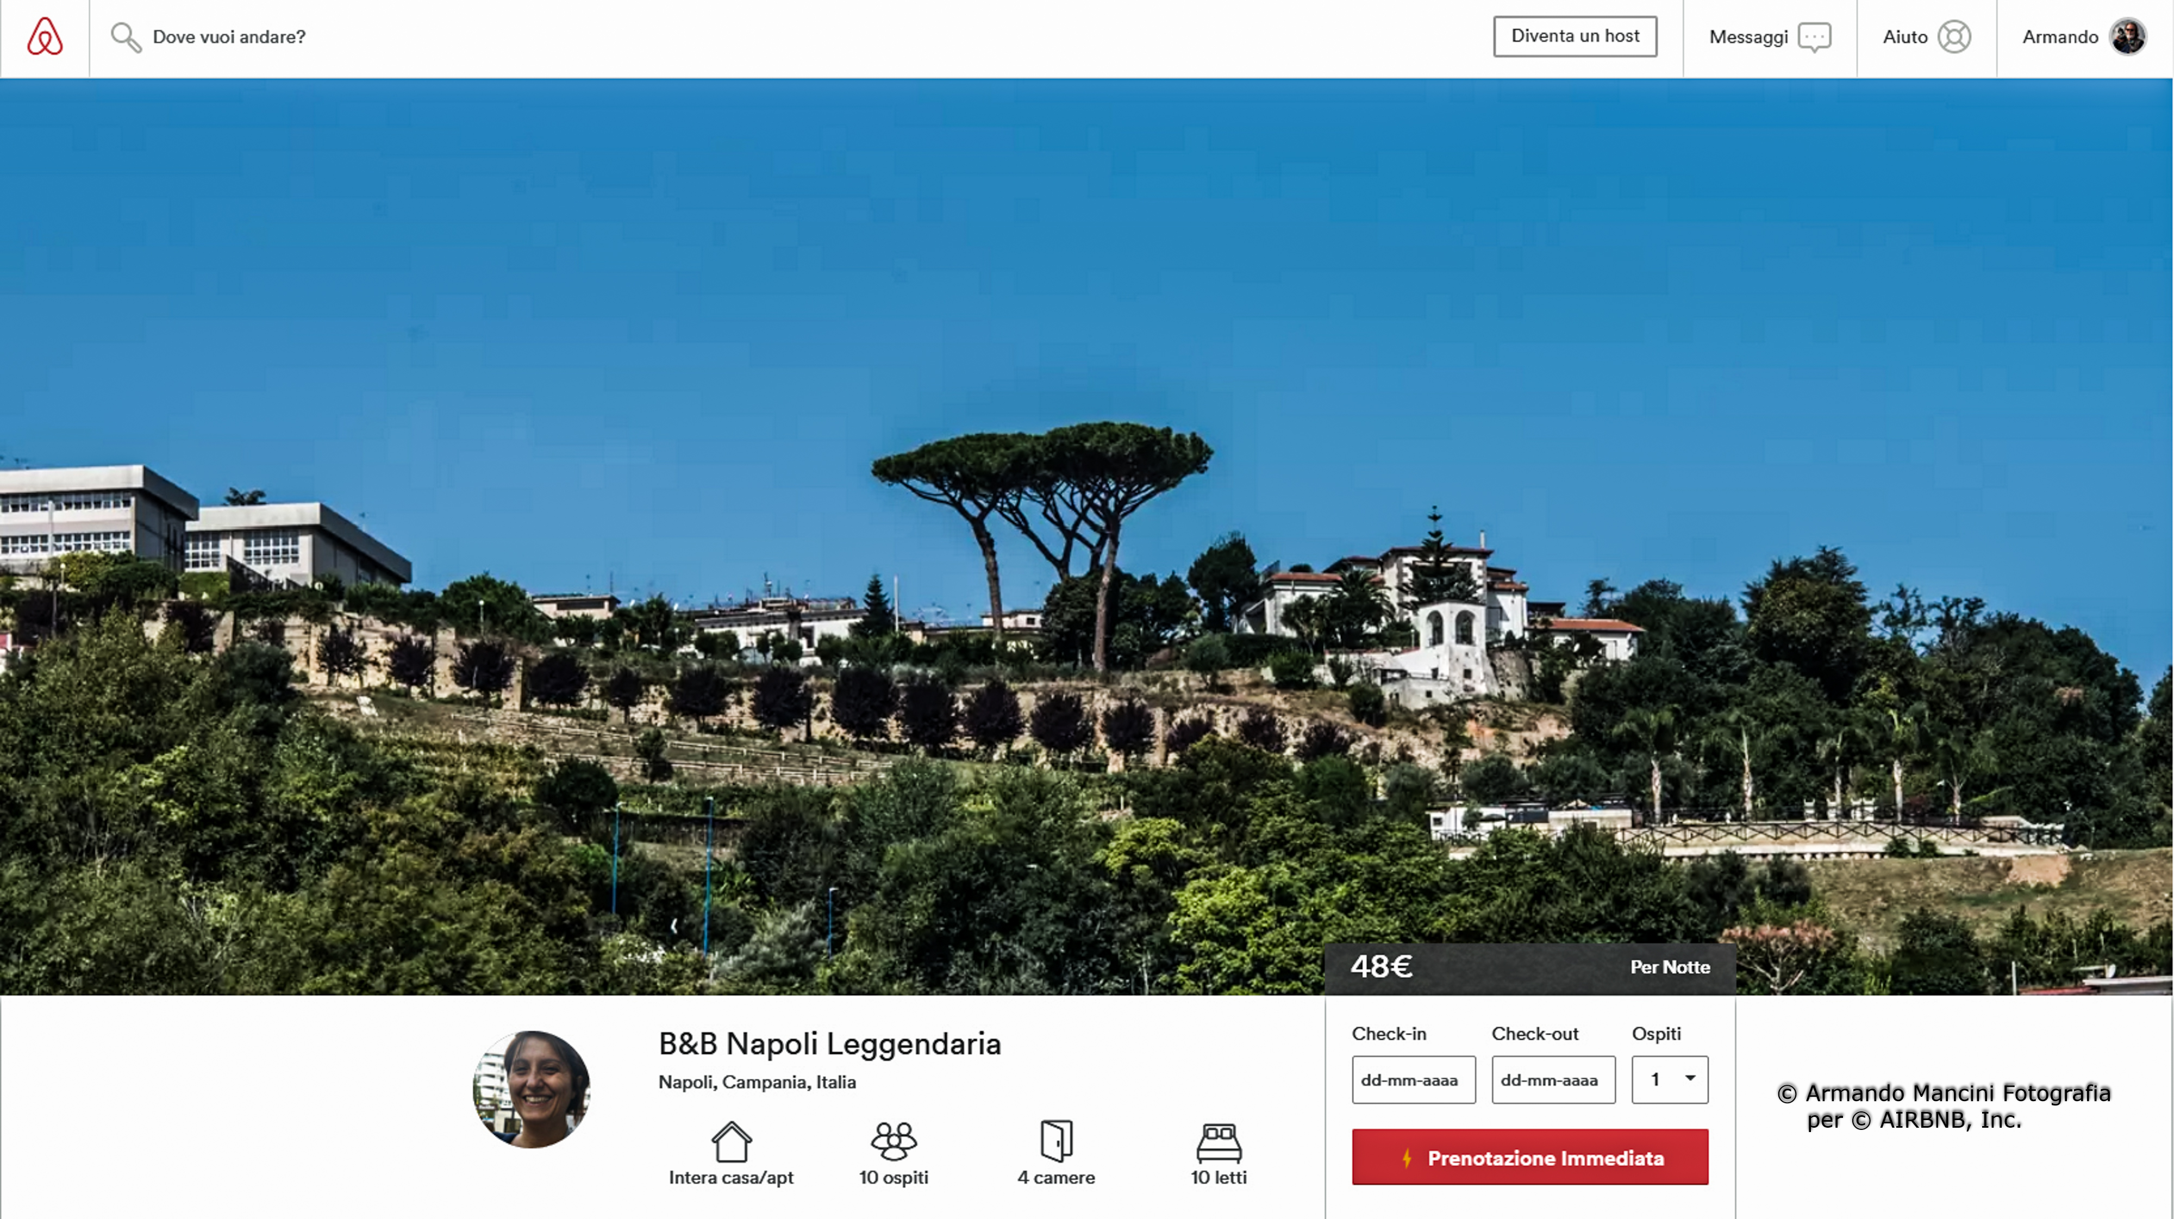This screenshot has width=2174, height=1219.
Task: Open the Messaggi chat bubble icon
Action: pyautogui.click(x=1814, y=37)
